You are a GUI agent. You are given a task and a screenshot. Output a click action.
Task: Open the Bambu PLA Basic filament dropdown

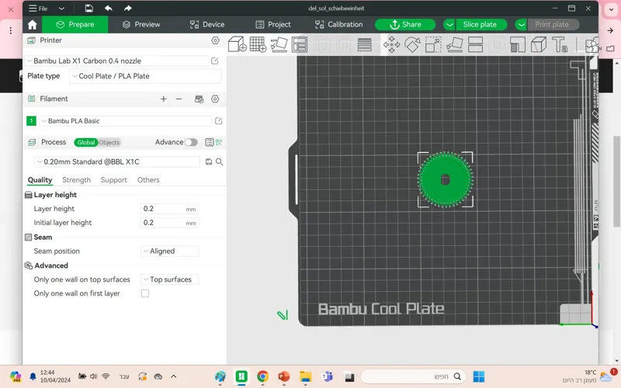[x=126, y=121]
